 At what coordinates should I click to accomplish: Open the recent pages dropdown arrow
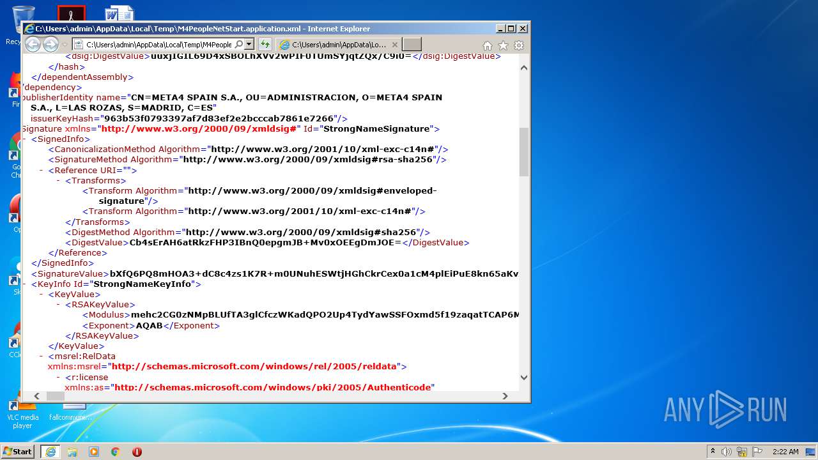tap(65, 45)
